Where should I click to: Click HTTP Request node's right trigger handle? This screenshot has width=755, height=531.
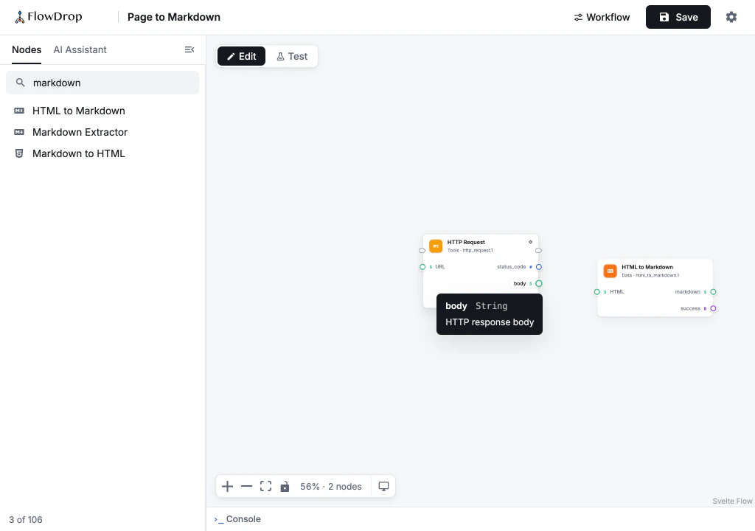[539, 251]
